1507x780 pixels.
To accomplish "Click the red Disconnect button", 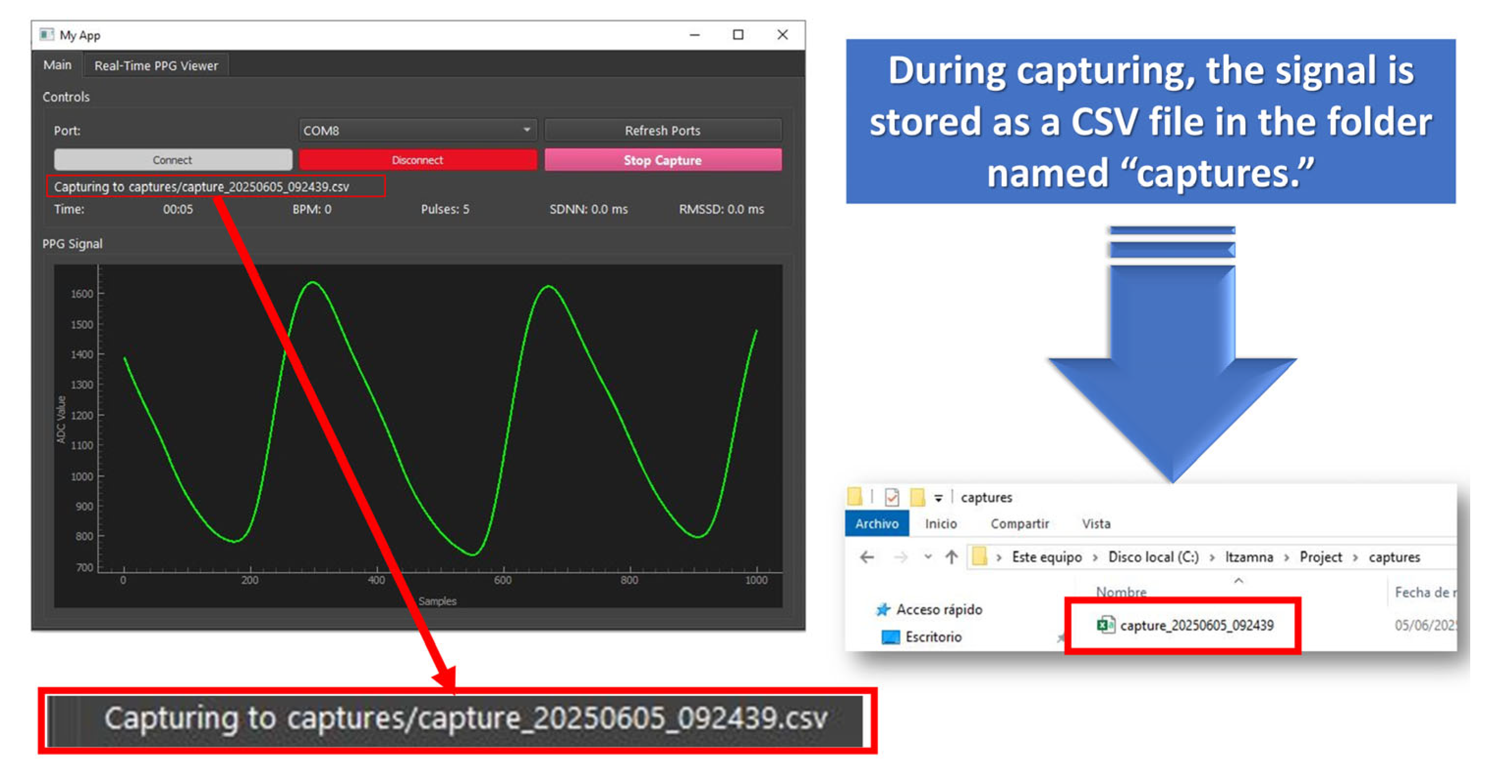I will coord(417,159).
